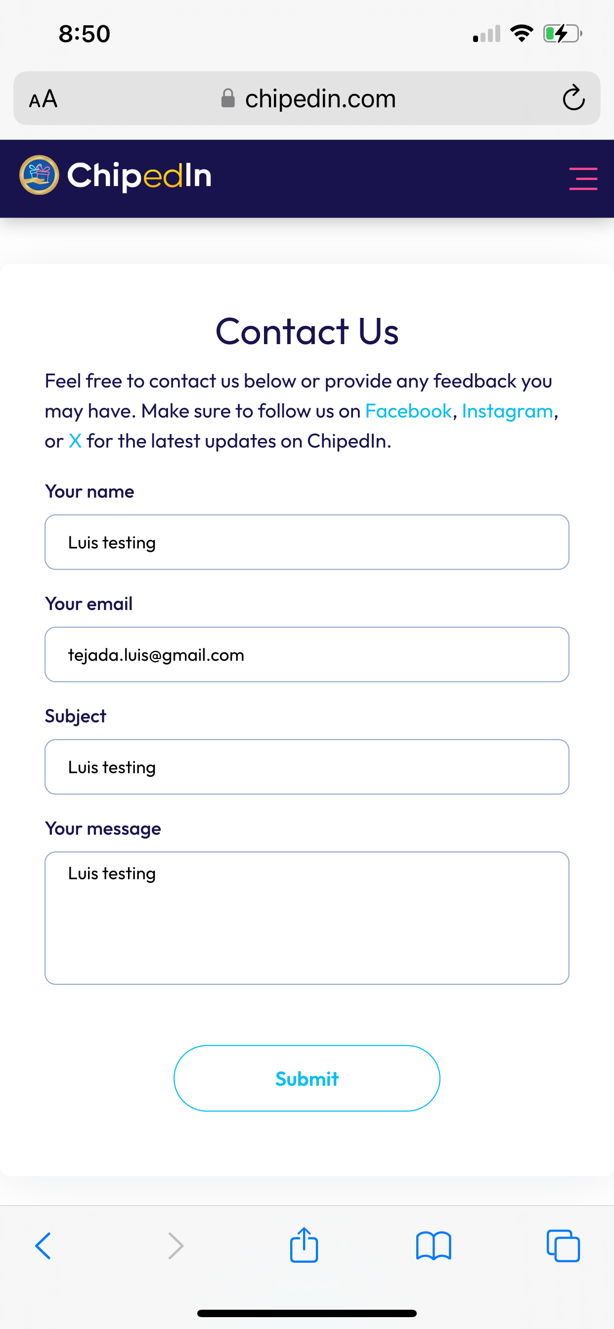
Task: Tap the chipedin.com address bar
Action: (x=307, y=98)
